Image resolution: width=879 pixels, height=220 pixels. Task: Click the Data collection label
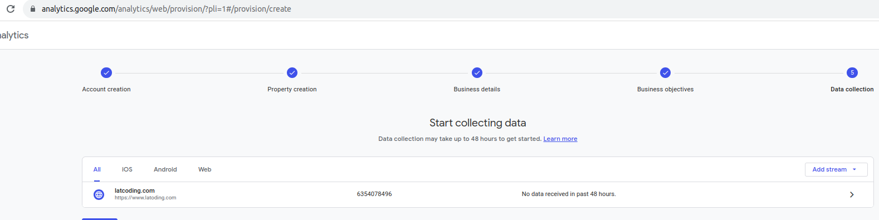pos(852,89)
